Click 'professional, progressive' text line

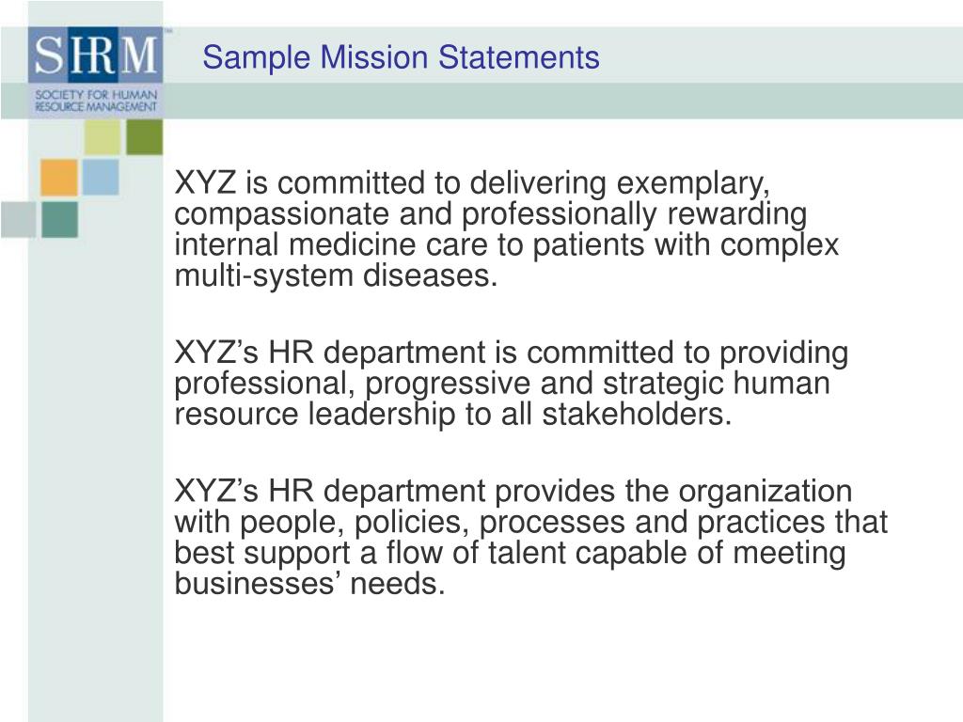coord(353,384)
